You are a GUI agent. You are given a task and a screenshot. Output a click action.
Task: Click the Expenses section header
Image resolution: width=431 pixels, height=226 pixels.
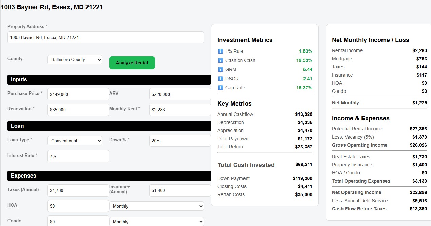tap(109, 176)
